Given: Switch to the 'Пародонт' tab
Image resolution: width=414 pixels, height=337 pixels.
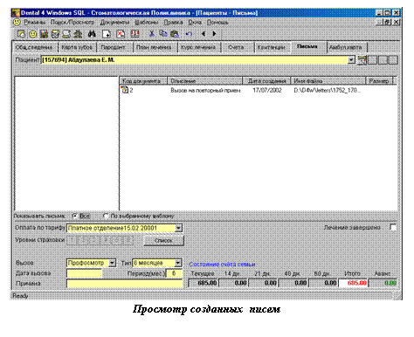Looking at the screenshot, I should pyautogui.click(x=113, y=47).
